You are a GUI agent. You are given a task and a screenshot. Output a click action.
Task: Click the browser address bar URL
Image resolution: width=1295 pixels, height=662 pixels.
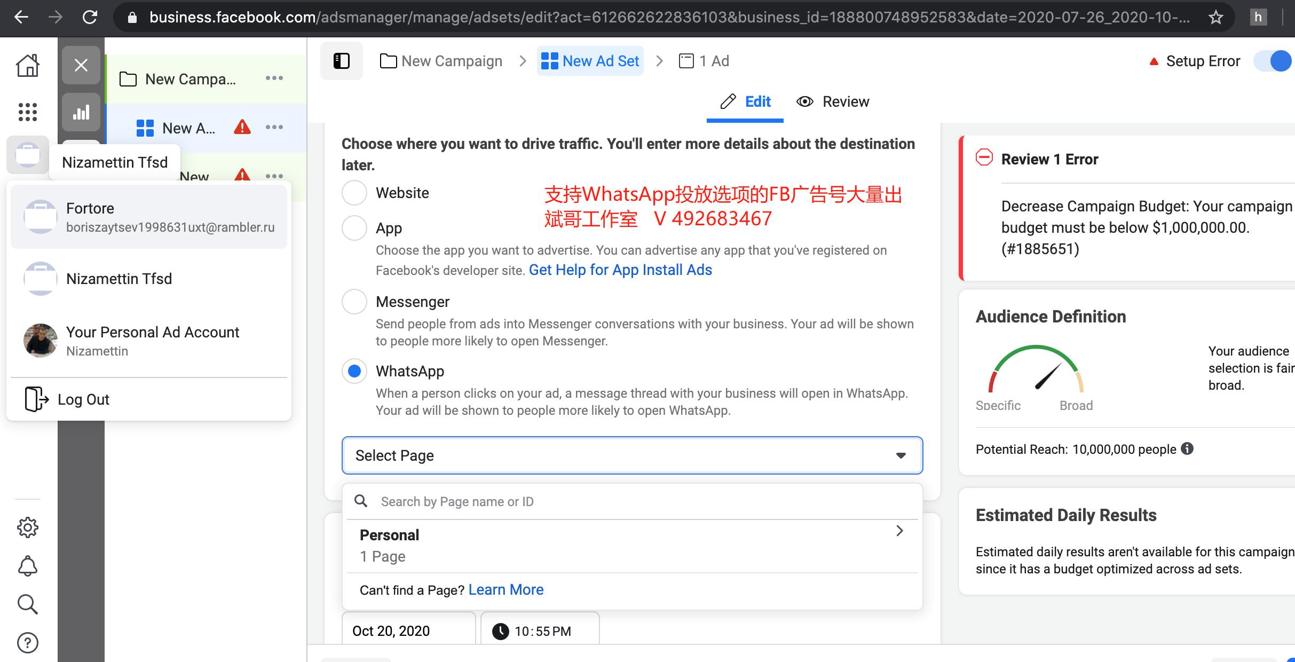click(669, 18)
